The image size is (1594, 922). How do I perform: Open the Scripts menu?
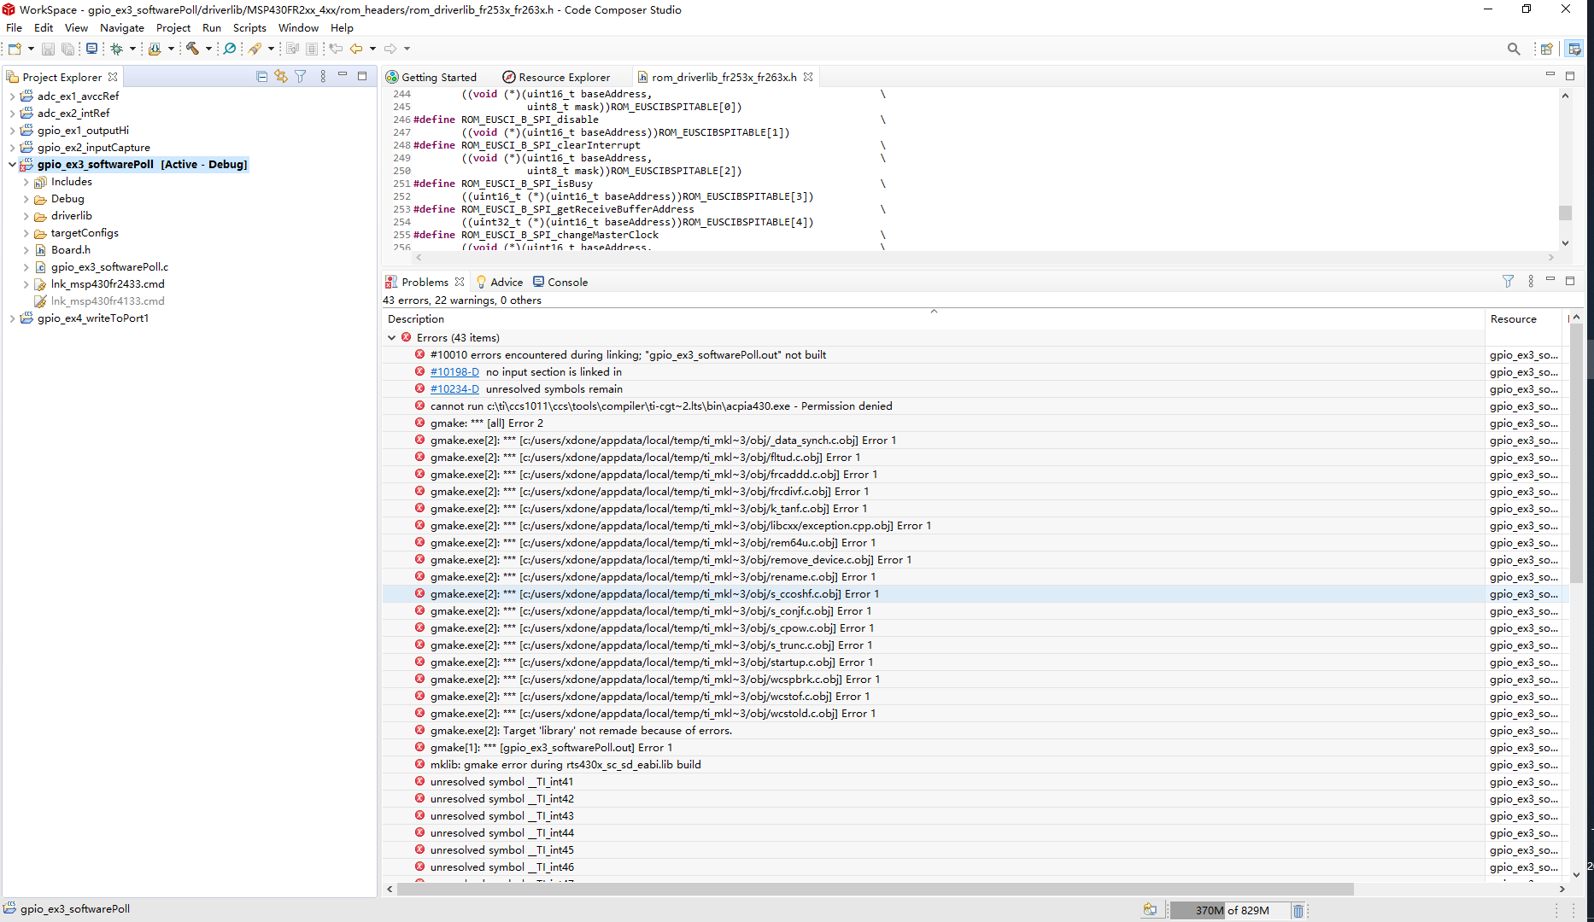pos(249,27)
